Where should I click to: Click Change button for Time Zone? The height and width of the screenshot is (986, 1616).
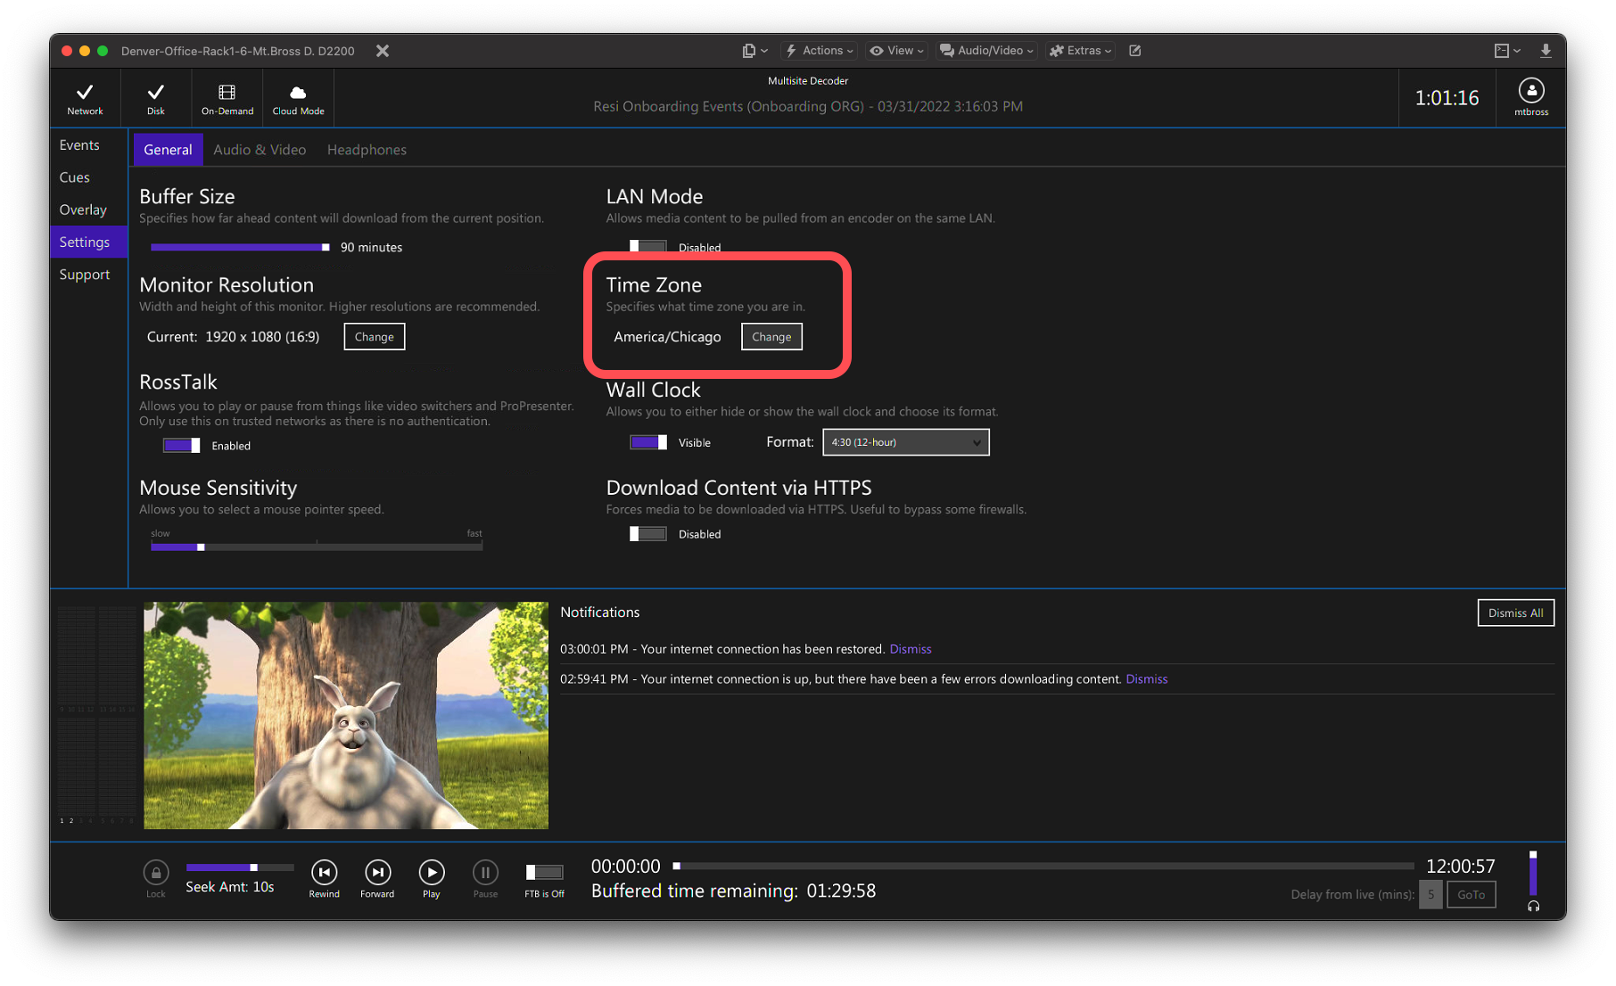(x=771, y=337)
